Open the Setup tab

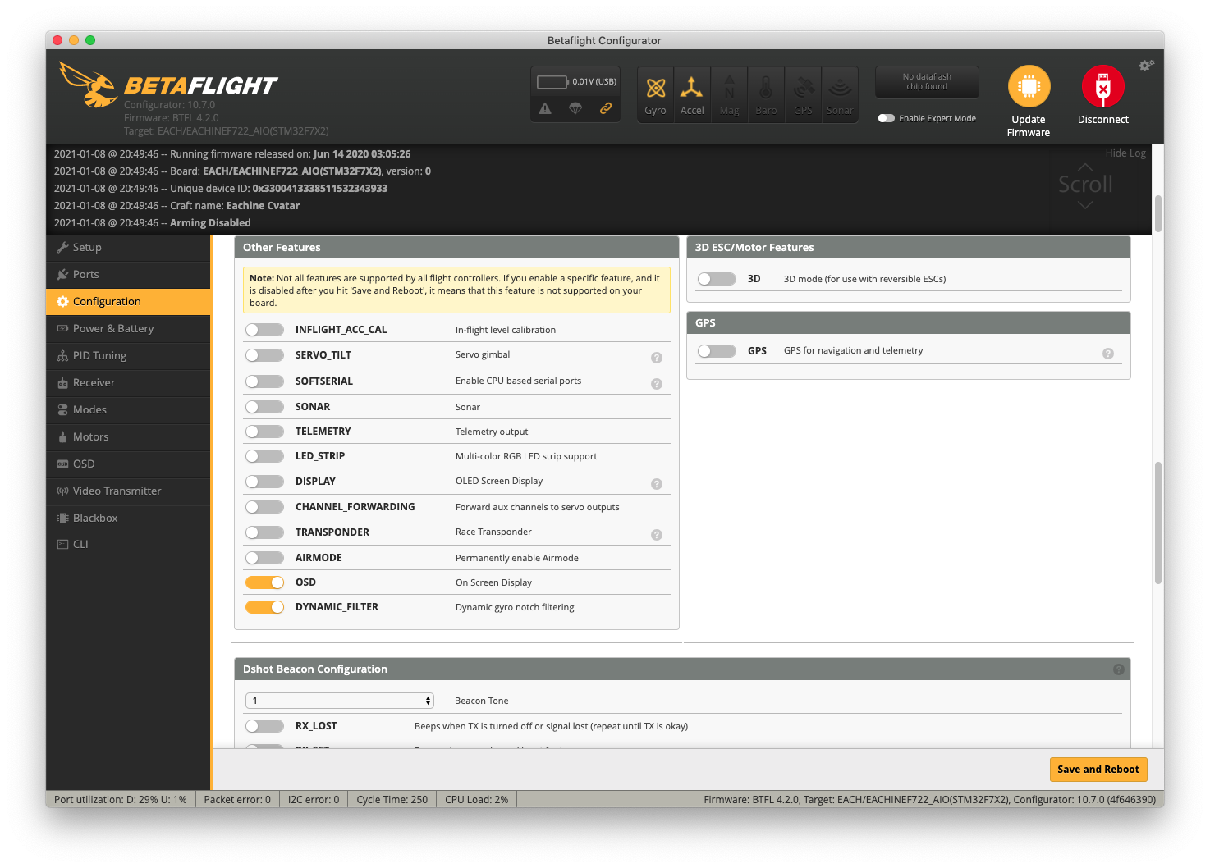[x=128, y=247]
